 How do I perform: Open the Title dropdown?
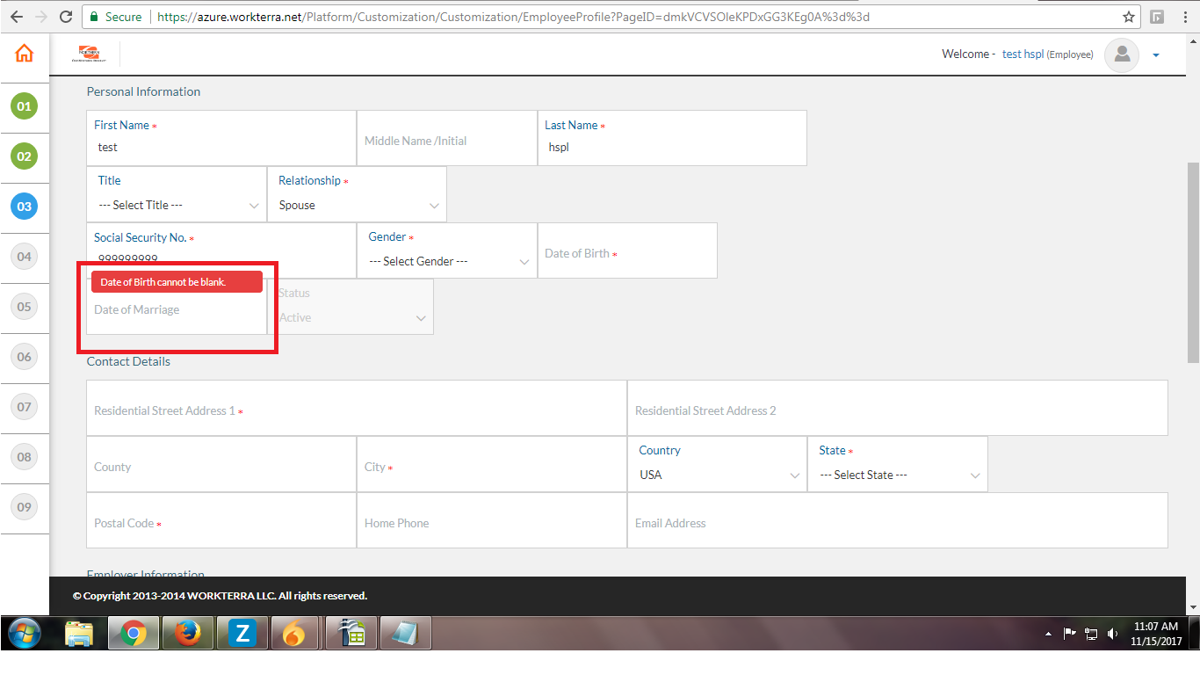coord(178,205)
